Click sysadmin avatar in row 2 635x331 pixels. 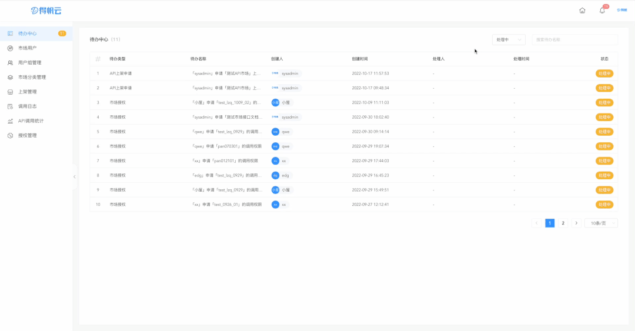point(275,88)
